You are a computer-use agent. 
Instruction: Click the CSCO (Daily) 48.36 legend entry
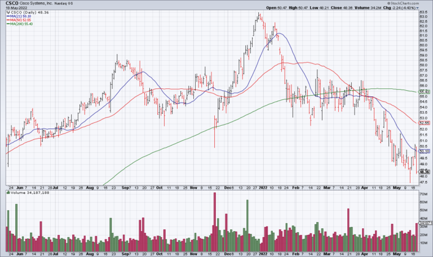point(29,12)
